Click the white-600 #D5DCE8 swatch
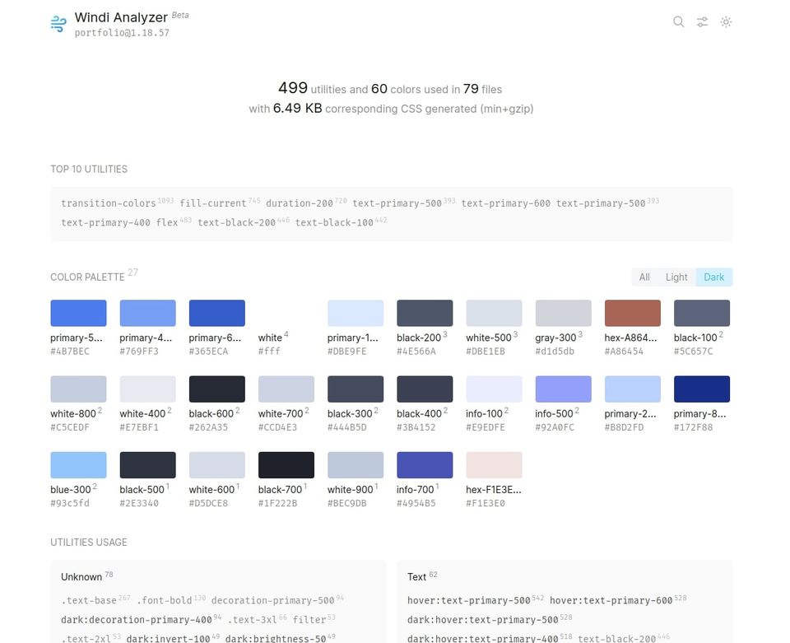Viewport: 790px width, 643px height. click(x=216, y=465)
